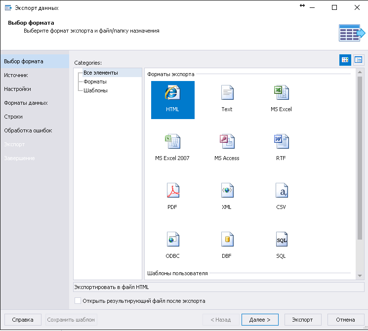Pick the ODBC export format
This screenshot has height=331, width=368.
tap(172, 246)
